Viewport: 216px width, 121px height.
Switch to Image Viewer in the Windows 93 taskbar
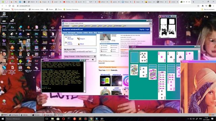click(x=49, y=115)
